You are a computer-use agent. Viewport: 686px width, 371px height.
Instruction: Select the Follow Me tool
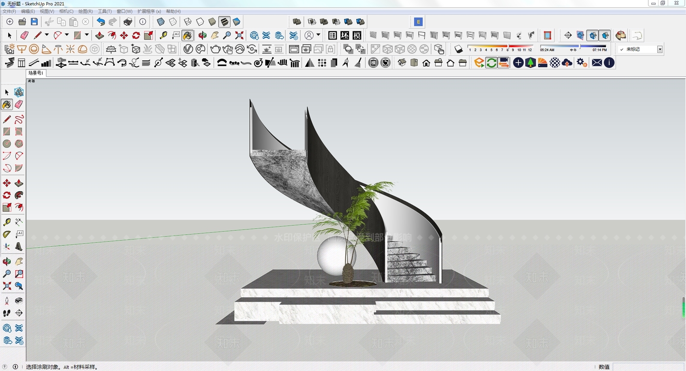[x=19, y=196]
